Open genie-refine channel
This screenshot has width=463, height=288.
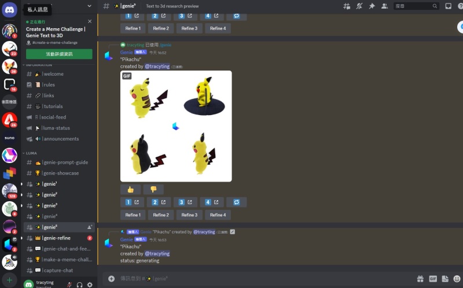[59, 238]
